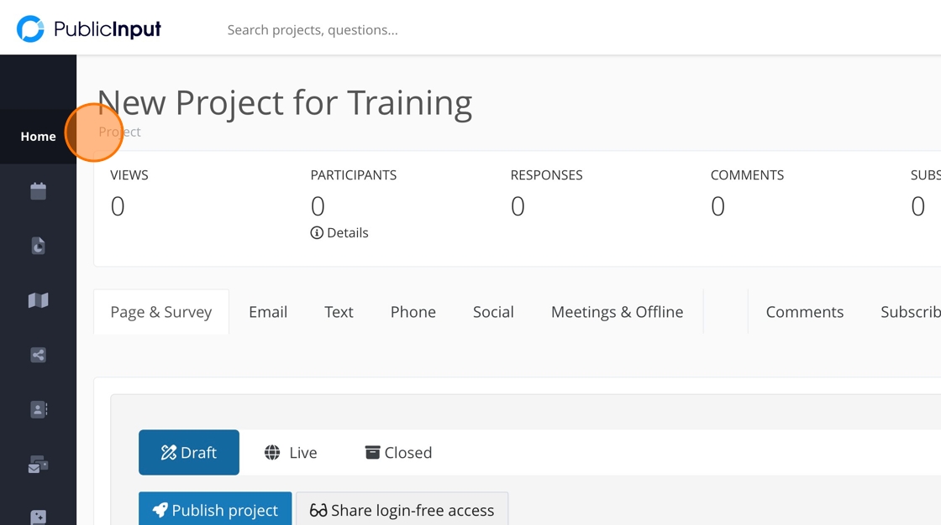Click the share icon in sidebar

38,355
